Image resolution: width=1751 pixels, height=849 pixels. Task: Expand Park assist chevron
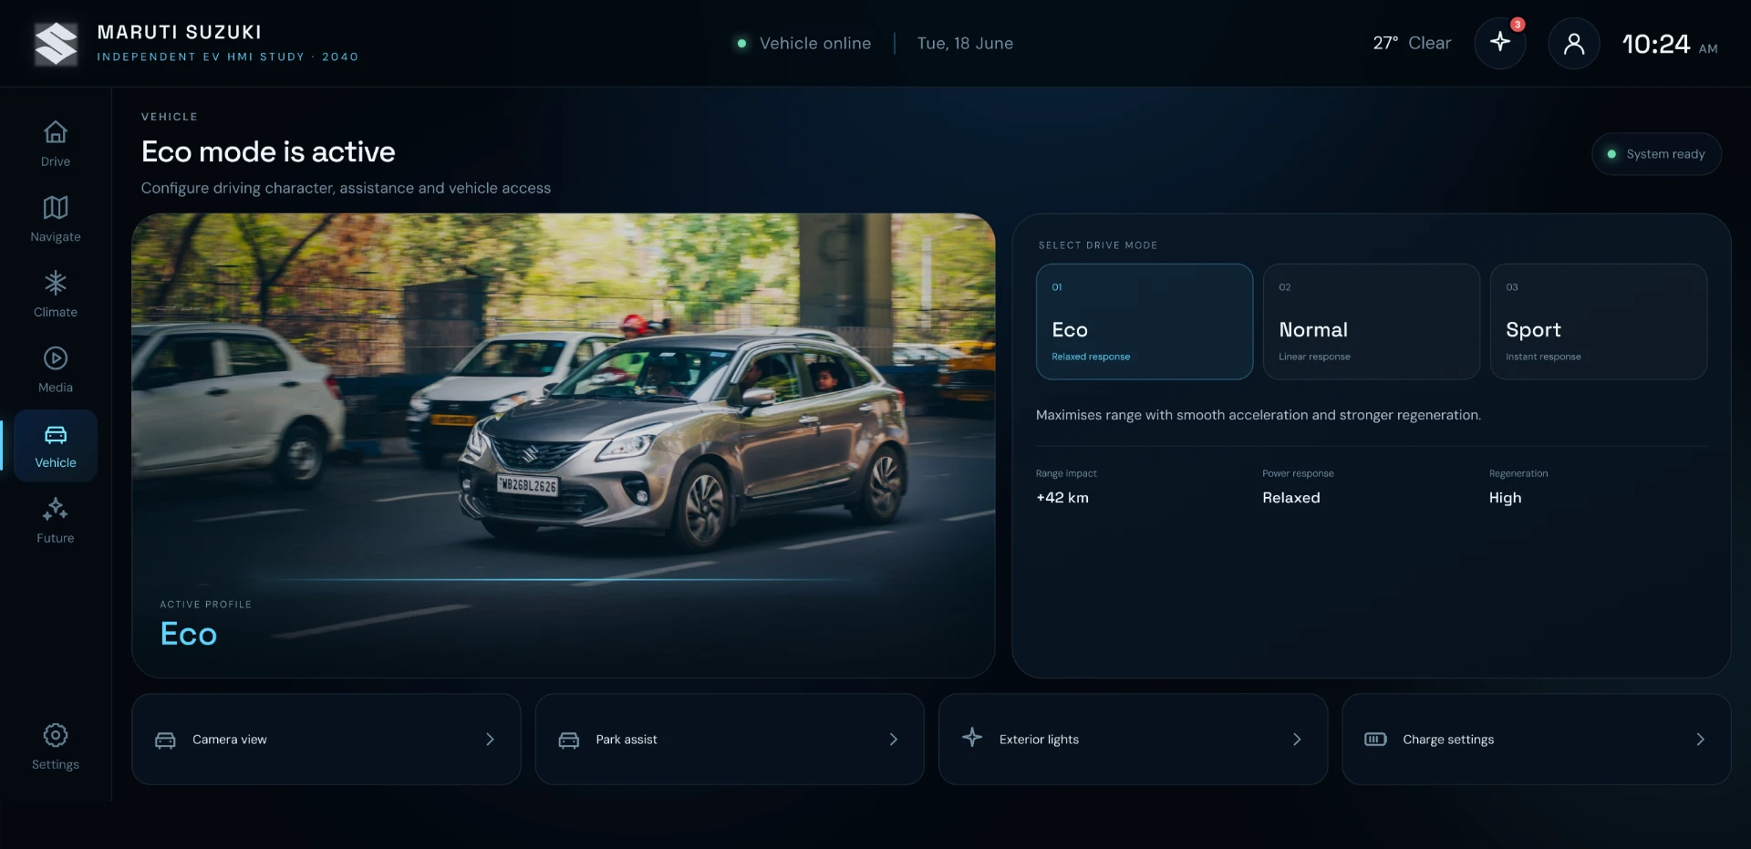click(x=894, y=740)
